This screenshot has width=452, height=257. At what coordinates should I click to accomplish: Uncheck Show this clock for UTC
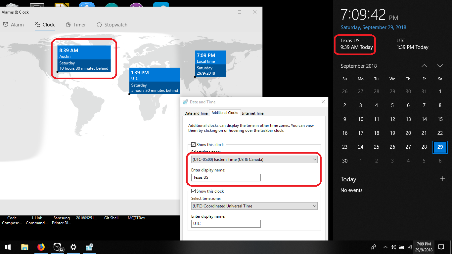(193, 191)
